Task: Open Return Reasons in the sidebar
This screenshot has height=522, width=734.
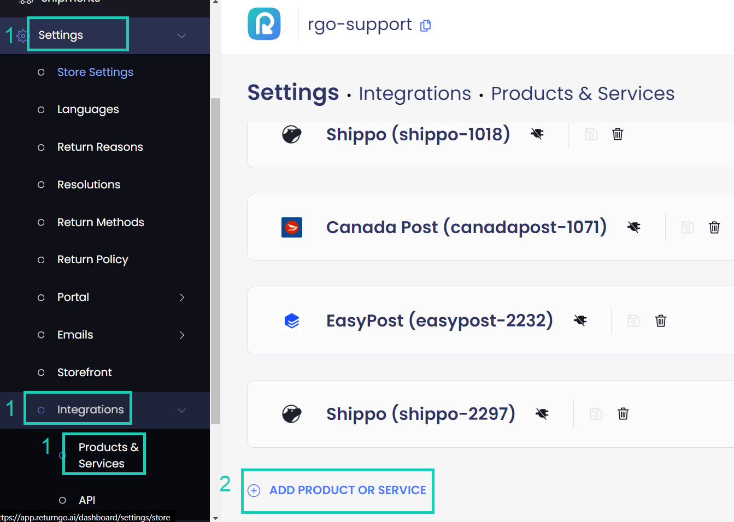Action: coord(100,146)
